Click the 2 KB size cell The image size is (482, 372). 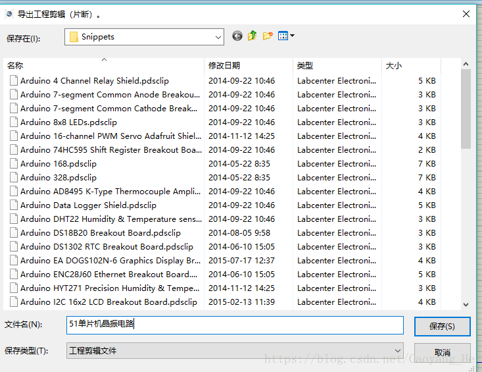(x=427, y=150)
